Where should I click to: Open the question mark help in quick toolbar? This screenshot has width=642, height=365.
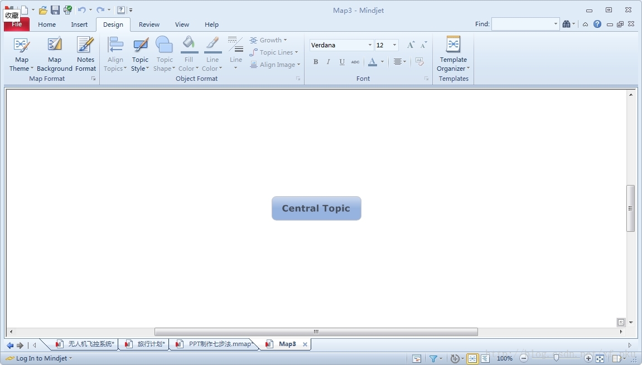[x=121, y=10]
